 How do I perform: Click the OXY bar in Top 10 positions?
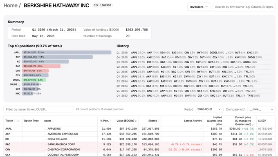[x=35, y=75]
